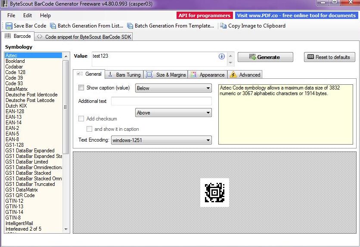Click the app barcode icon in title bar
Viewport: 360px width, 247px height.
(4, 4)
